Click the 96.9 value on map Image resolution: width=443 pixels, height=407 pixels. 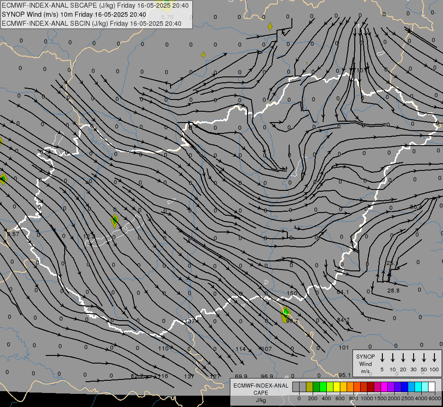click(x=267, y=376)
